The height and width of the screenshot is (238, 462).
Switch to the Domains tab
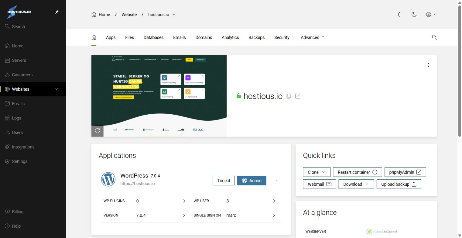tap(204, 37)
